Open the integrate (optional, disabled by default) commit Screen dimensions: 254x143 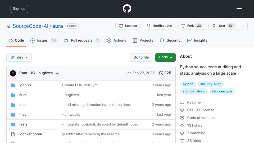click(101, 124)
